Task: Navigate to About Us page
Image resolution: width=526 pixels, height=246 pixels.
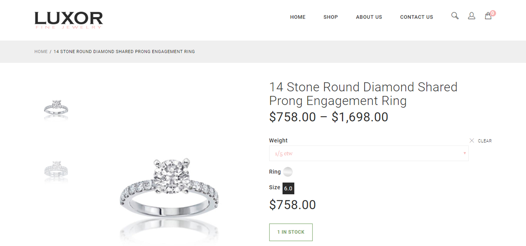Action: click(369, 17)
